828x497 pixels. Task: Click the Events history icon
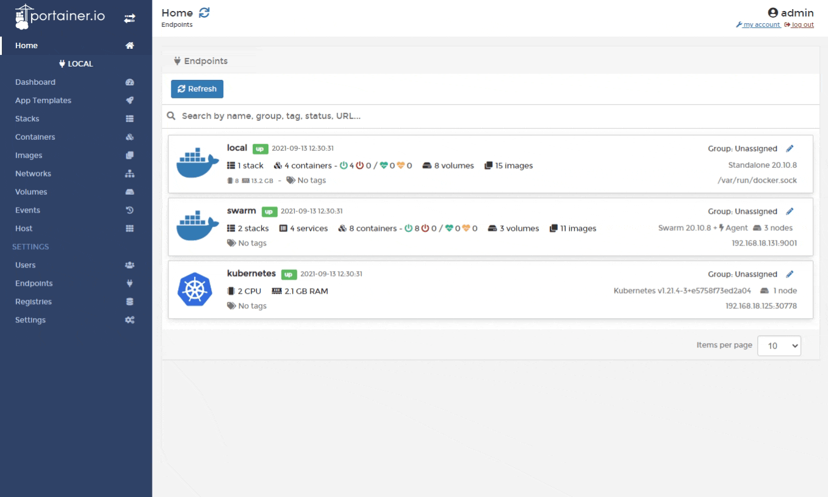click(129, 211)
